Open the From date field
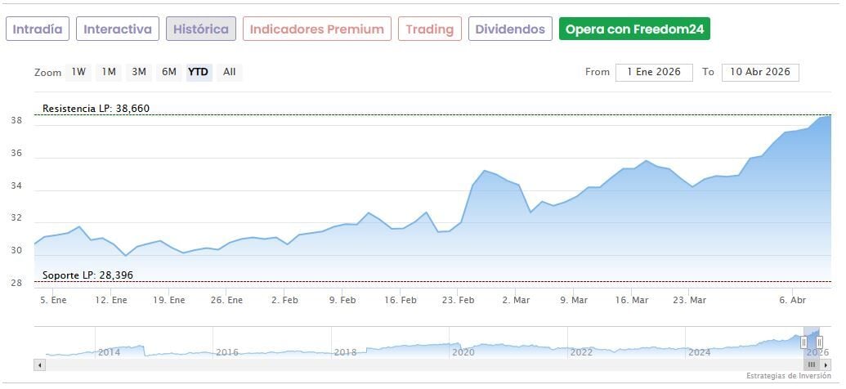 (654, 72)
